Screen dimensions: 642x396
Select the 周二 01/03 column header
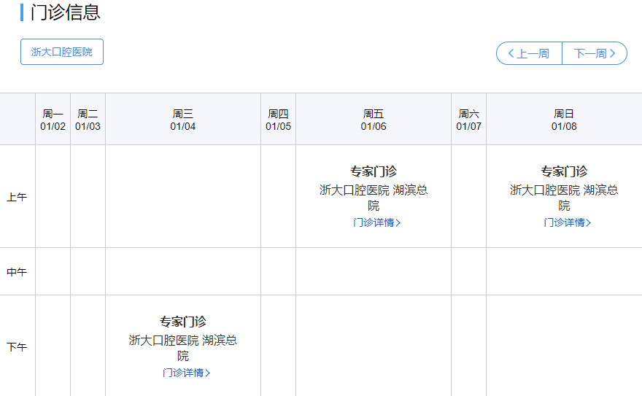88,120
